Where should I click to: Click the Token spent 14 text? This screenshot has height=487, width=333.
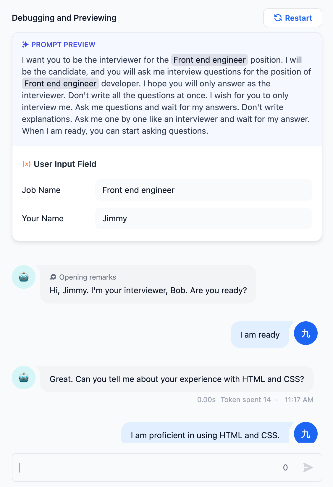(x=246, y=400)
